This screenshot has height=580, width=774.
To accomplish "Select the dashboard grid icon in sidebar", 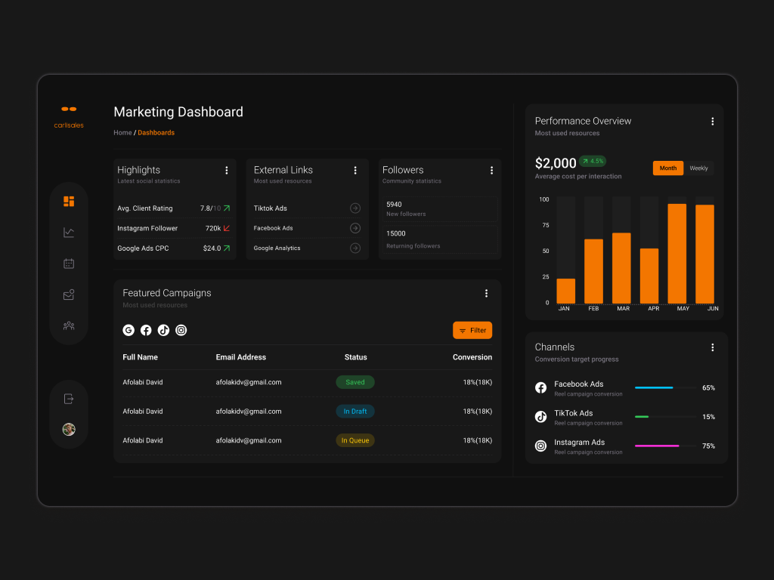I will click(x=69, y=201).
